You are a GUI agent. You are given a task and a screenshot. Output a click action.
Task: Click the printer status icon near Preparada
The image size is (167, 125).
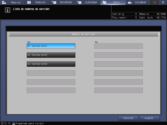coord(14,123)
